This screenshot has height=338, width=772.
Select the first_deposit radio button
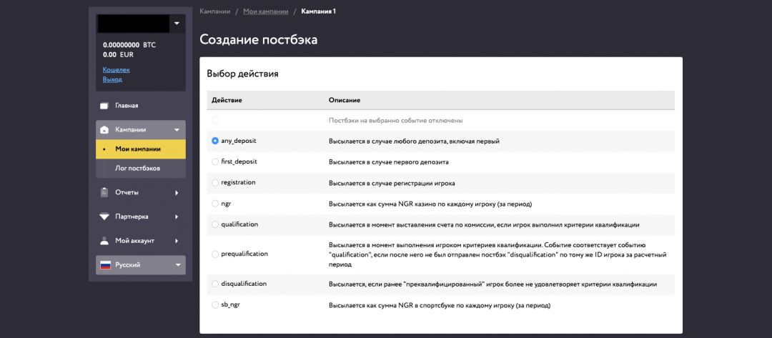pos(214,161)
